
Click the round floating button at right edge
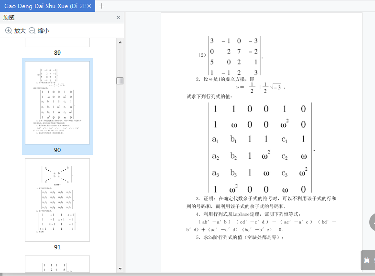point(372,222)
